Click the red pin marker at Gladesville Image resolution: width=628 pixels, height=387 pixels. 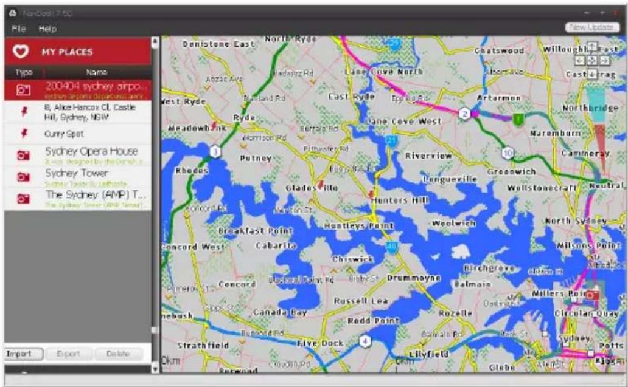tap(321, 184)
